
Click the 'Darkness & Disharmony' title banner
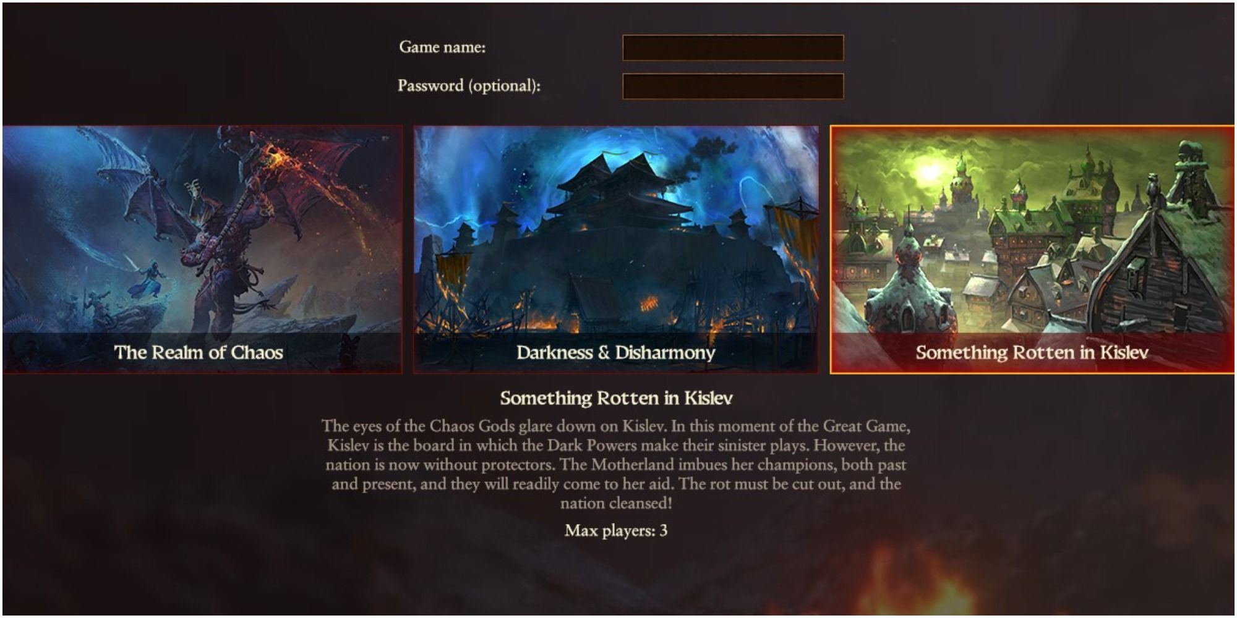click(x=616, y=353)
